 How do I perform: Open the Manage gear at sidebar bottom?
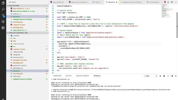(x=3, y=99)
